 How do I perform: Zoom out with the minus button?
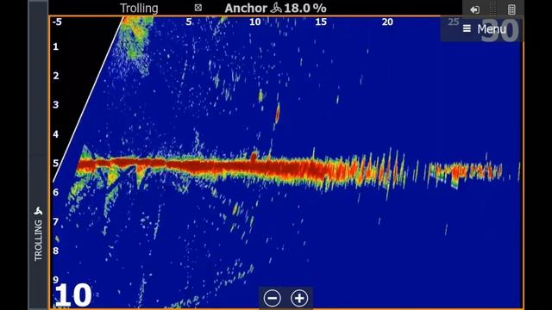click(273, 298)
